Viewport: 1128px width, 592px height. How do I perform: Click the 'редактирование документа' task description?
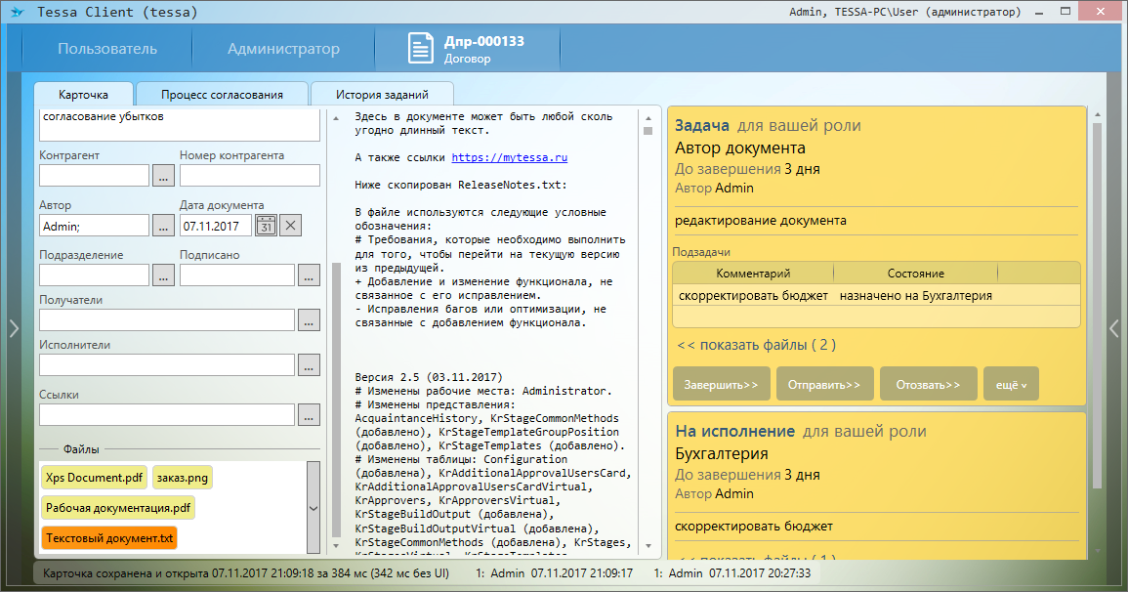click(x=761, y=221)
